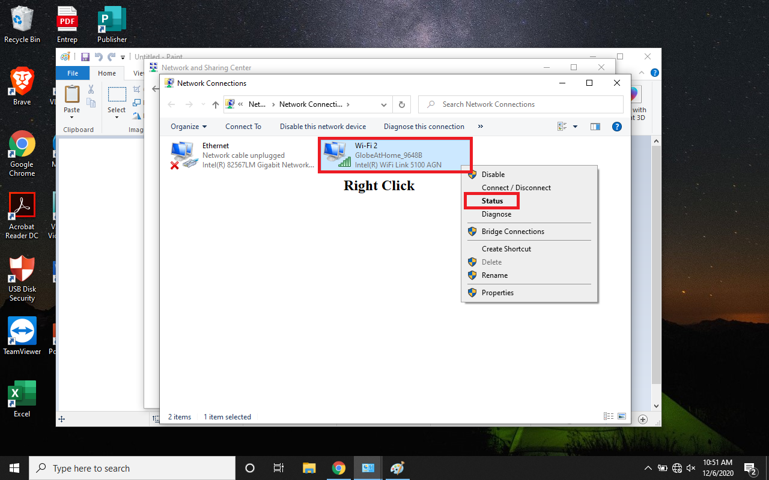
Task: Click Disable this network device
Action: coord(323,127)
